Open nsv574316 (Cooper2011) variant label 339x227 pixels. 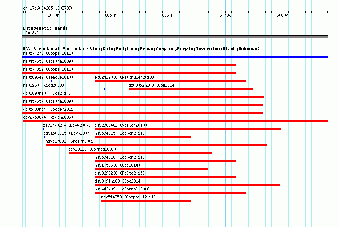pyautogui.click(x=120, y=157)
